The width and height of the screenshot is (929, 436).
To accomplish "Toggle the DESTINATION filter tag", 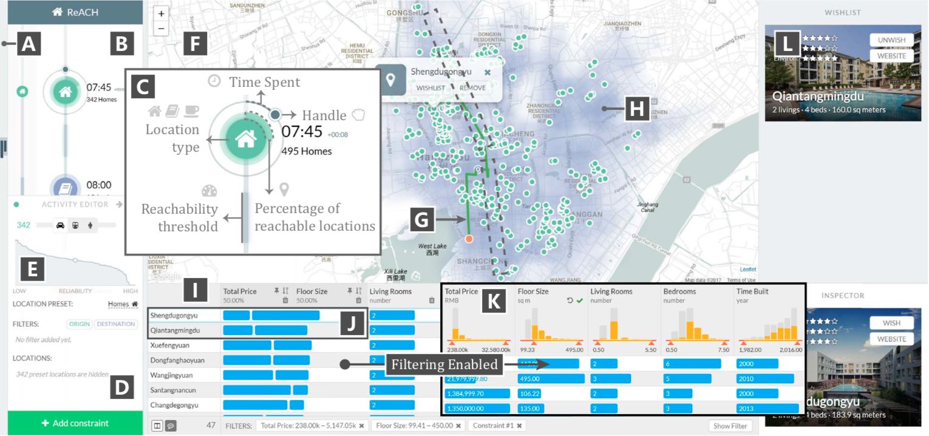I will [x=116, y=324].
